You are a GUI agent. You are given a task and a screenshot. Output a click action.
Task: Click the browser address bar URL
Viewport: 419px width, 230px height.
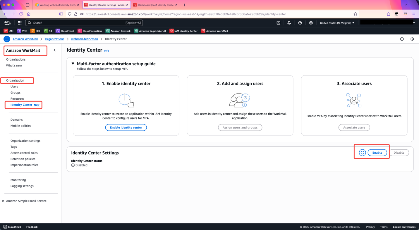[186, 14]
